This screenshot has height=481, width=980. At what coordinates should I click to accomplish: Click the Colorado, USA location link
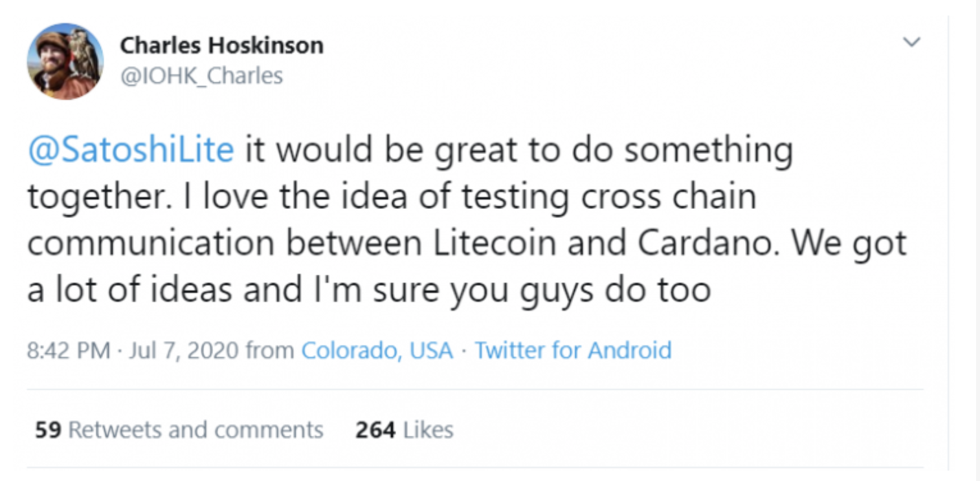coord(377,350)
